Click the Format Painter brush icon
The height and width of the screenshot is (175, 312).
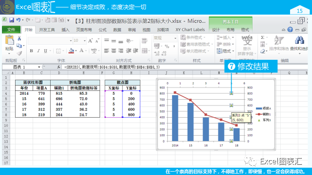pyautogui.click(x=19, y=53)
